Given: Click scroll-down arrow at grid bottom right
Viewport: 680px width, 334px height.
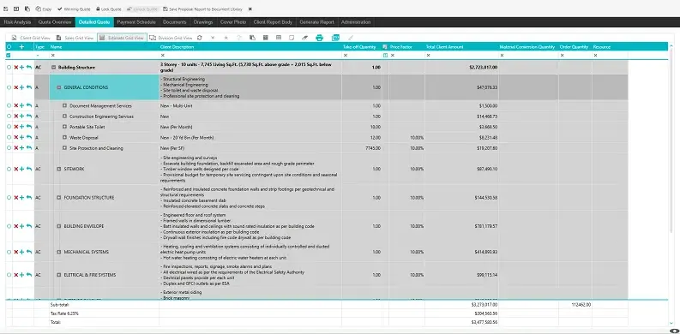Looking at the screenshot, I should 671,323.
